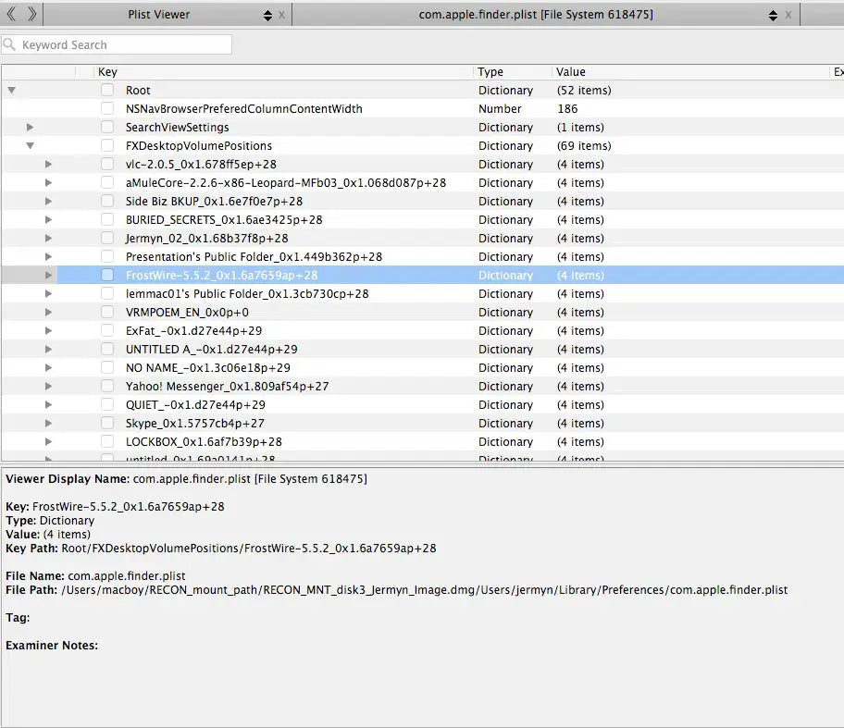
Task: Click the forward navigation double-chevron
Action: (31, 14)
